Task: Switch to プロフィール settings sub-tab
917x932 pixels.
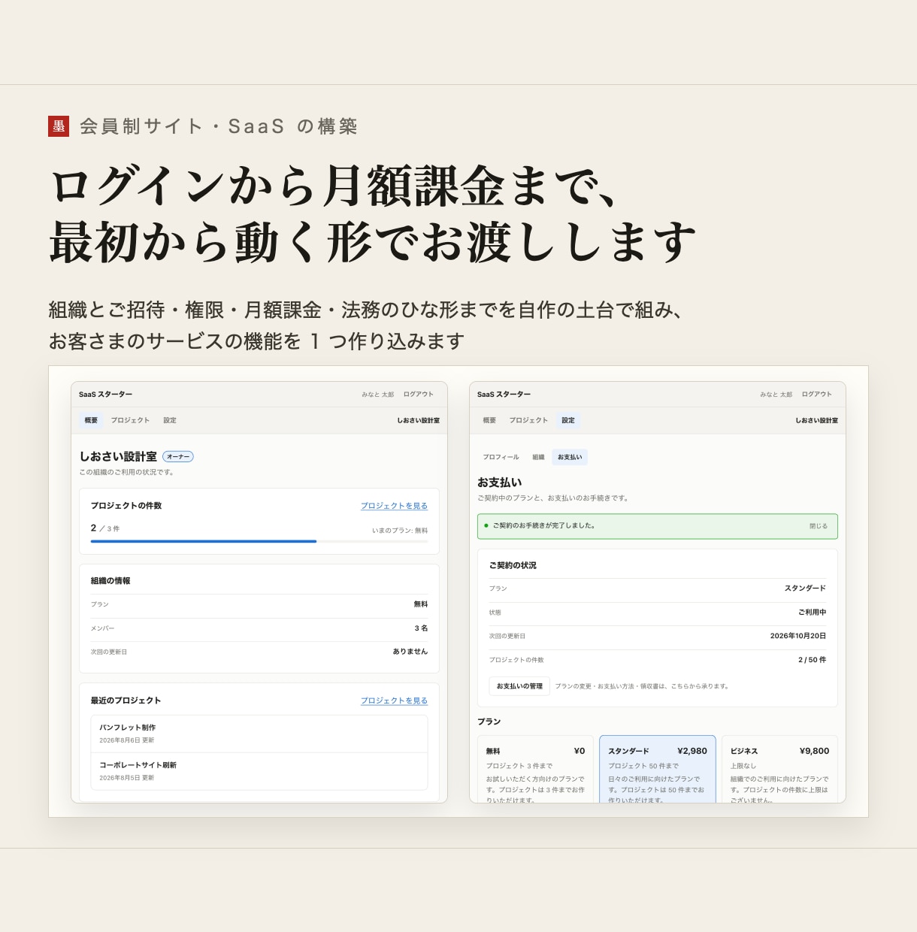Action: (x=501, y=457)
